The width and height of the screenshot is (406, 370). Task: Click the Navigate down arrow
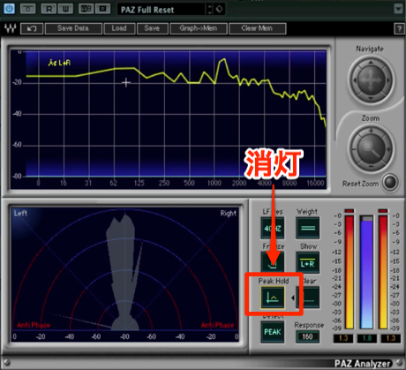point(371,98)
